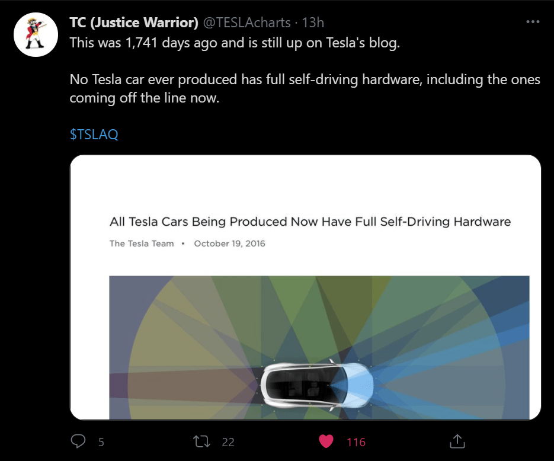Toggle the pink like heart

click(326, 441)
